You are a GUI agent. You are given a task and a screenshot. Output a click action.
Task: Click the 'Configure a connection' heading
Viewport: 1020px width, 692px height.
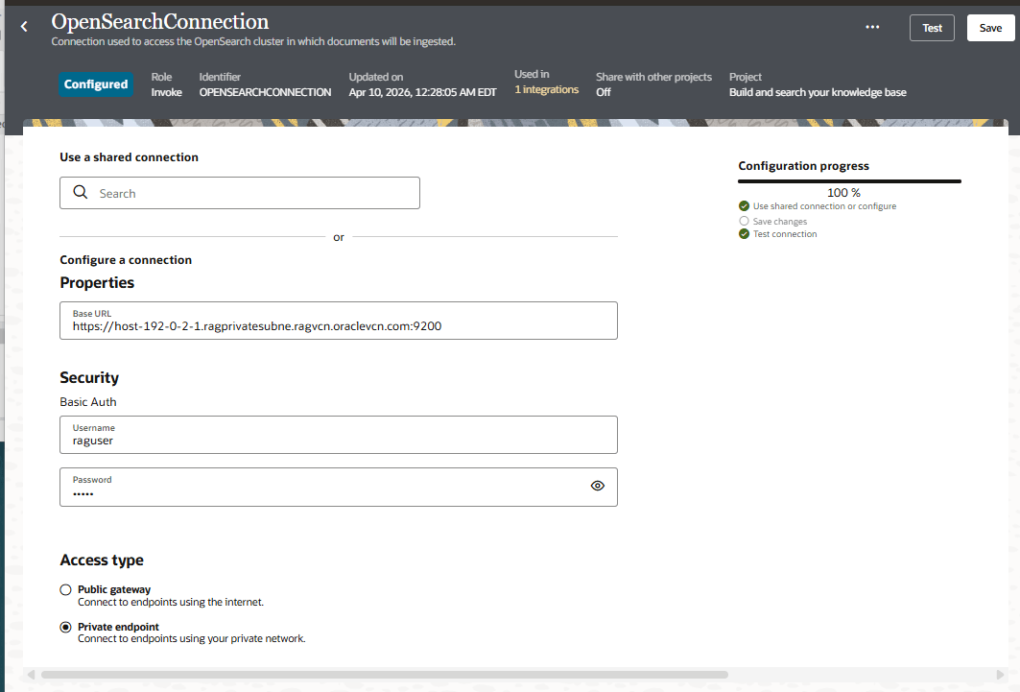click(126, 260)
